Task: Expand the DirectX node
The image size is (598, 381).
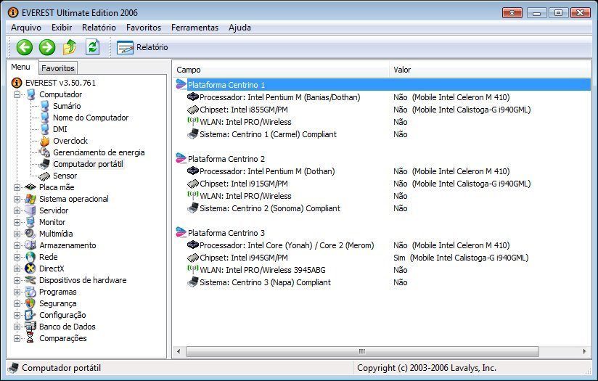Action: tap(17, 269)
